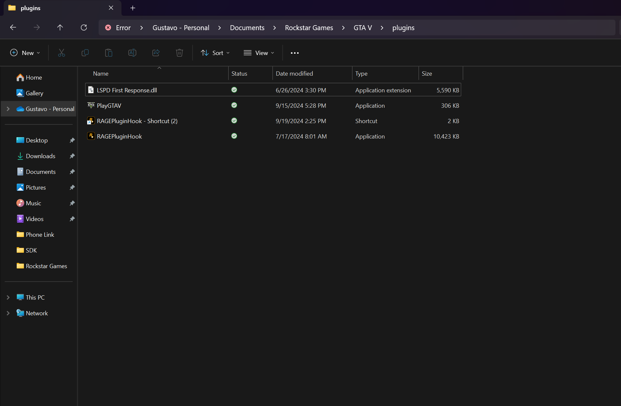
Task: Go back to the previous folder
Action: click(x=13, y=28)
